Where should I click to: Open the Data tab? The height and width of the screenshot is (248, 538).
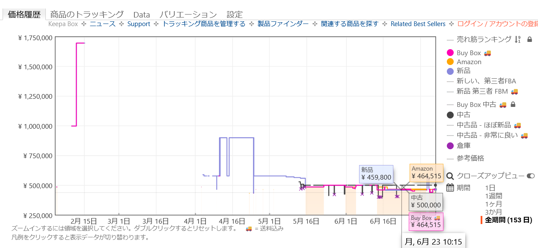coord(142,15)
